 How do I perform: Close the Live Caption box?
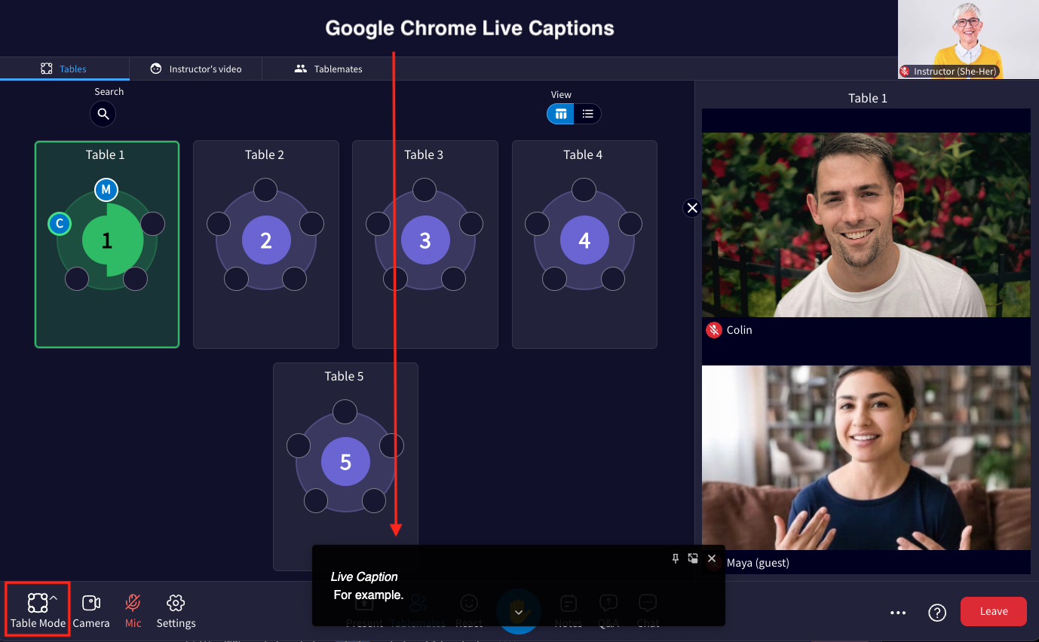pos(712,558)
